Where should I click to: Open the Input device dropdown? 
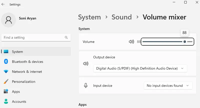click(x=168, y=86)
